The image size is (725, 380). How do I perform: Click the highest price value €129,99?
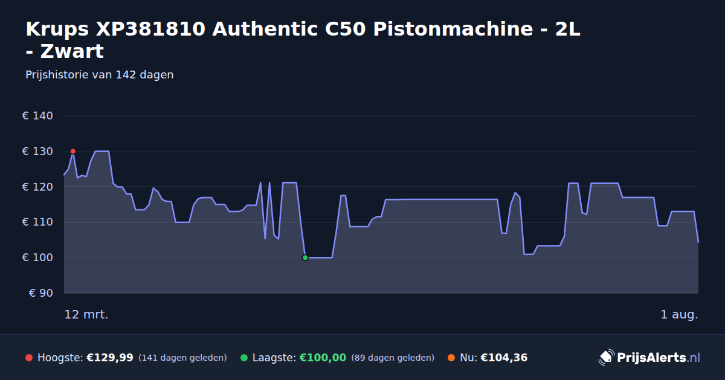pos(110,358)
